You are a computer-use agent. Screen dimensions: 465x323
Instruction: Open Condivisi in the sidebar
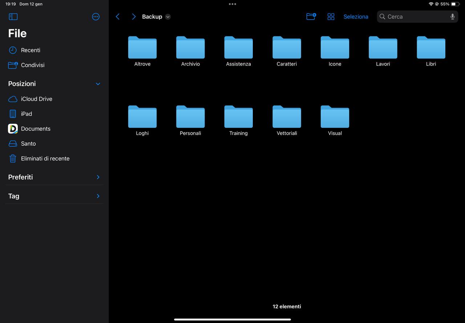(33, 65)
